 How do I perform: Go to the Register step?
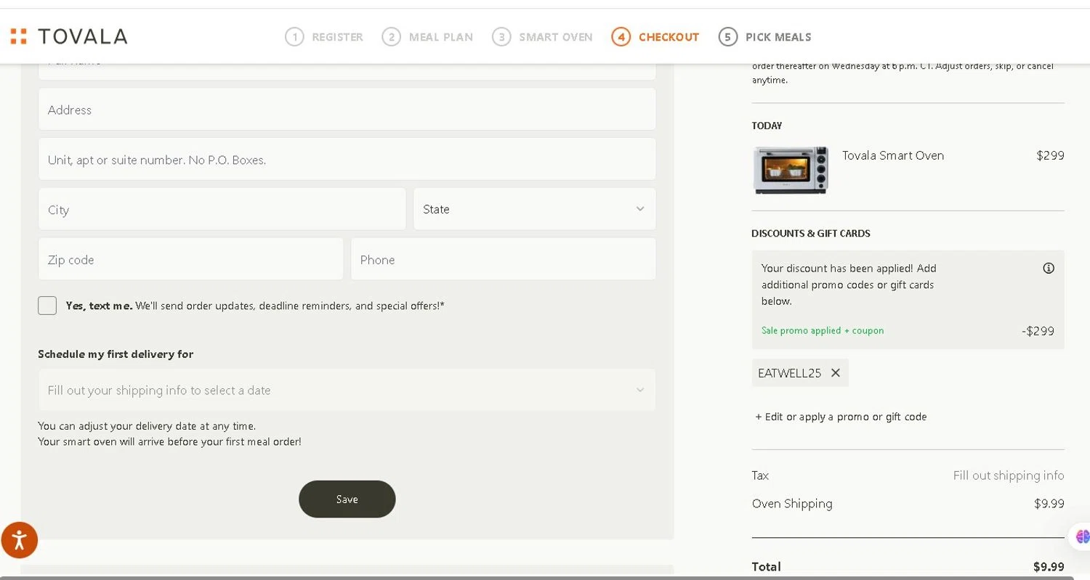pyautogui.click(x=324, y=36)
